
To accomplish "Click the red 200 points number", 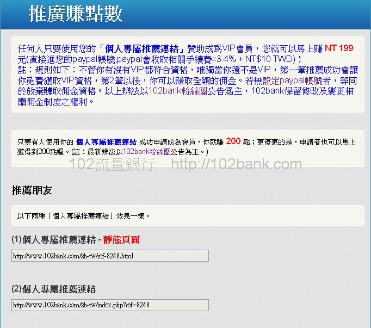I will pos(233,141).
